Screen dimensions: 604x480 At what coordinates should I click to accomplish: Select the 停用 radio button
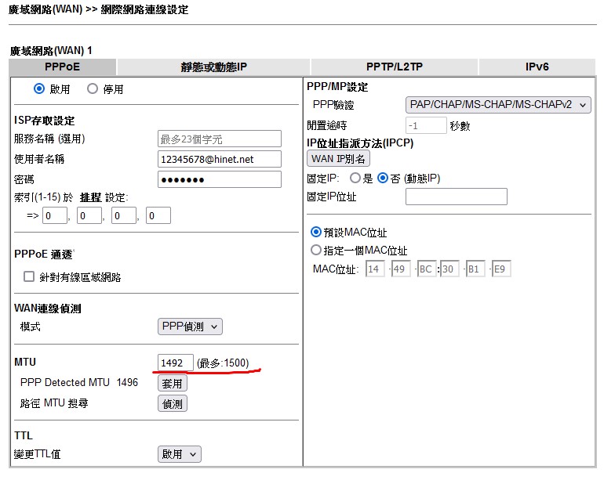93,89
